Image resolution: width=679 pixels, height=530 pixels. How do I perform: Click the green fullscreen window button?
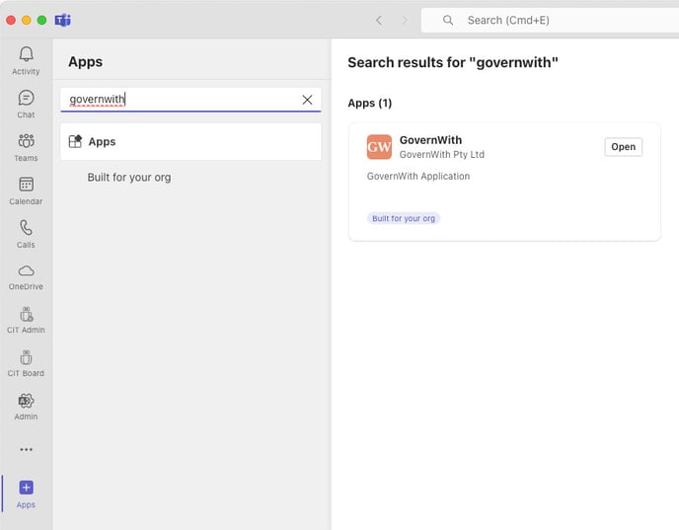pos(42,20)
